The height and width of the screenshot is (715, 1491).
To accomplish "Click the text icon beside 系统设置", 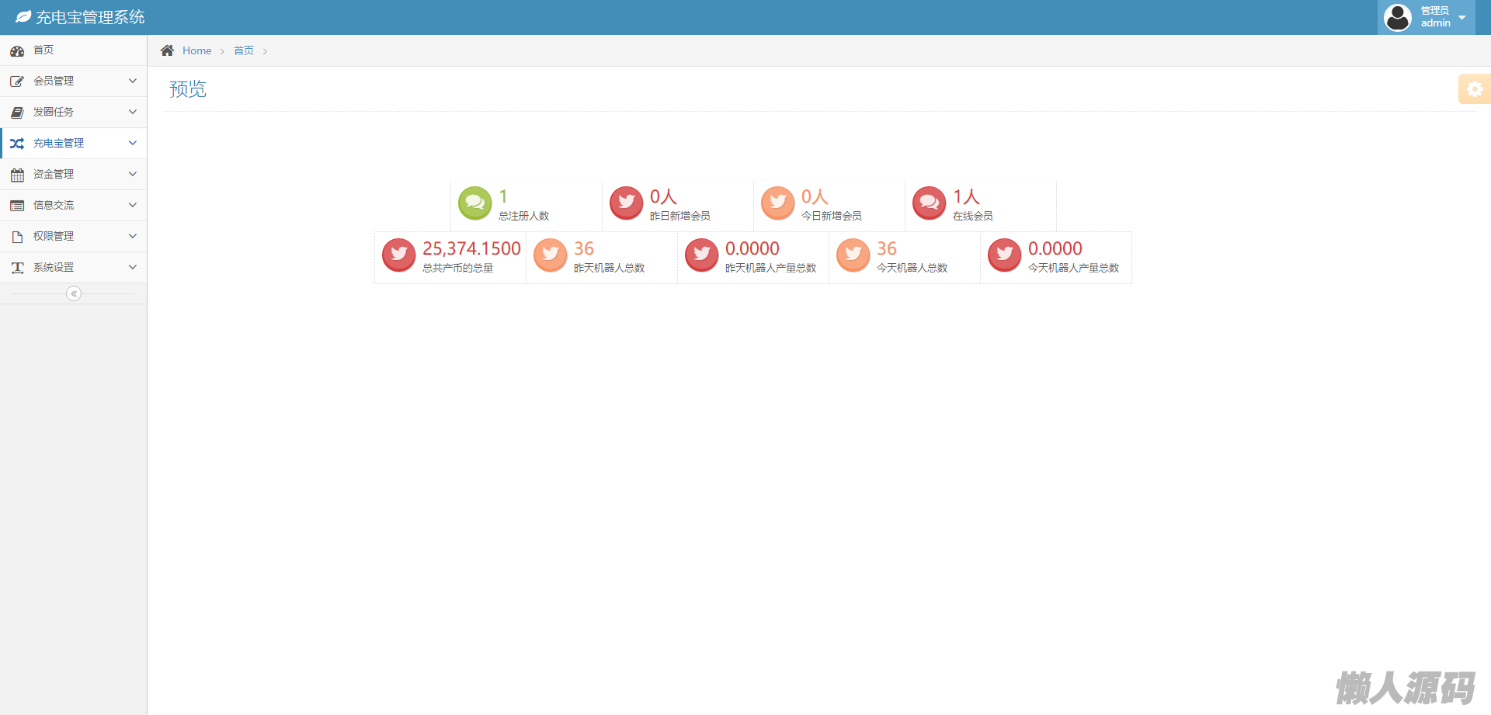I will pyautogui.click(x=17, y=268).
